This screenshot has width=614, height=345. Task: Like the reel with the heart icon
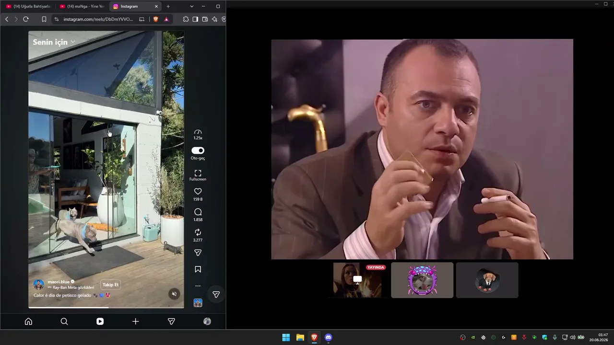click(198, 191)
